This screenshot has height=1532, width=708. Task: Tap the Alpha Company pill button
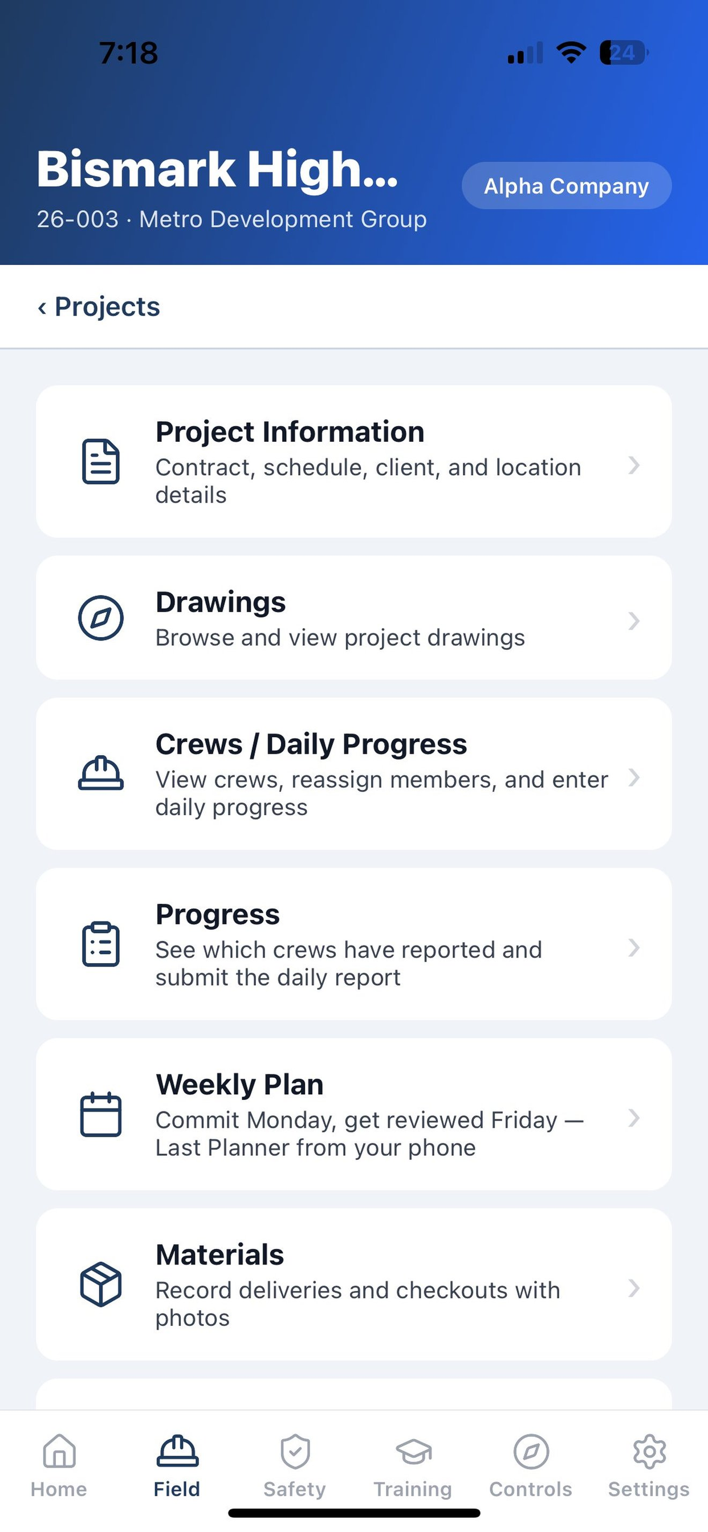pos(567,186)
